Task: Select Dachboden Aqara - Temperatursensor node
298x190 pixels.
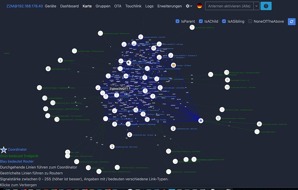Action: pos(74,51)
